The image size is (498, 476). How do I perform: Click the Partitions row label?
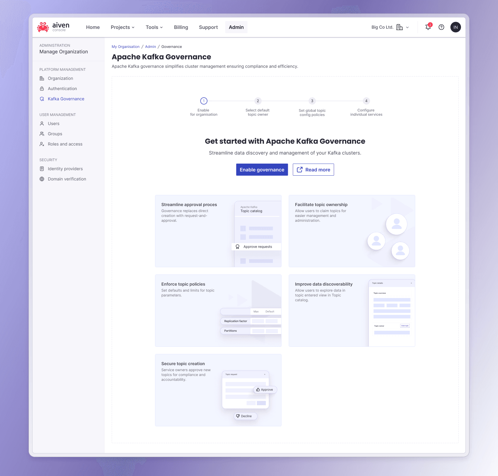230,331
